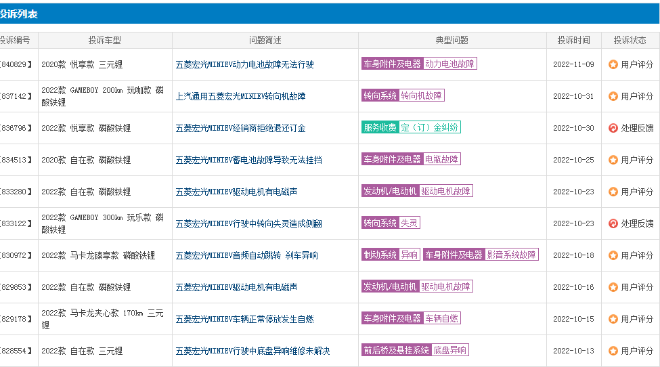The image size is (660, 367).
Task: Select the 定（订）金纠纷 issue tag
Action: [x=429, y=127]
